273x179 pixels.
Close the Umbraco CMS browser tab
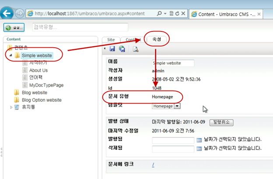click(x=259, y=14)
